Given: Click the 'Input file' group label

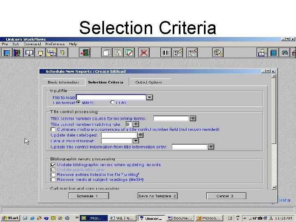Looking at the screenshot, I should click(58, 90).
